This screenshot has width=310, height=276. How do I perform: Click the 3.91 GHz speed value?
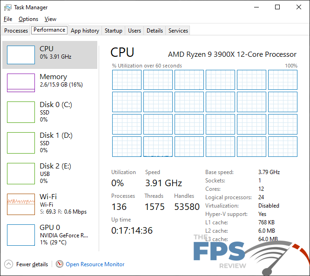tap(163, 183)
